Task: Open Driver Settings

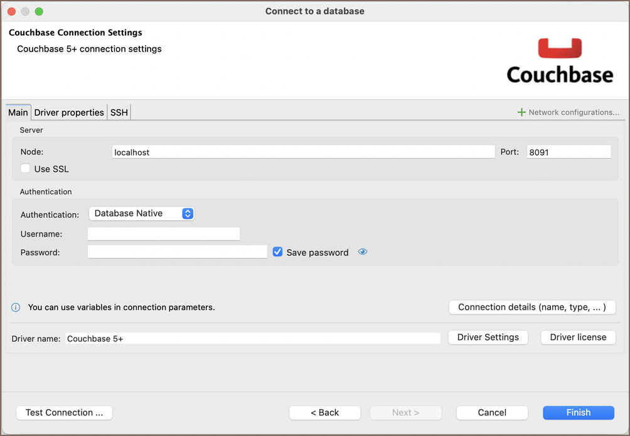Action: point(488,338)
